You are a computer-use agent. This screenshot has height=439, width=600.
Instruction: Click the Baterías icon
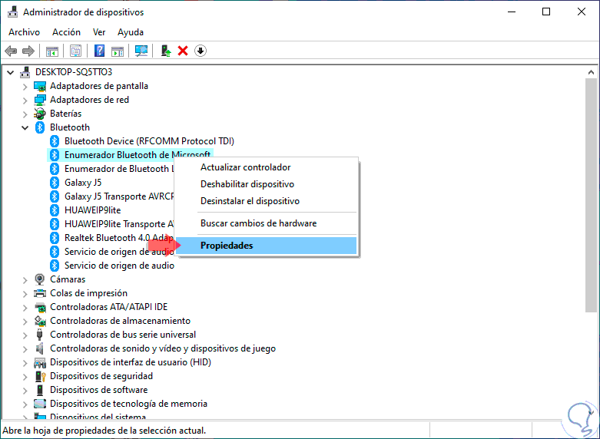(40, 114)
